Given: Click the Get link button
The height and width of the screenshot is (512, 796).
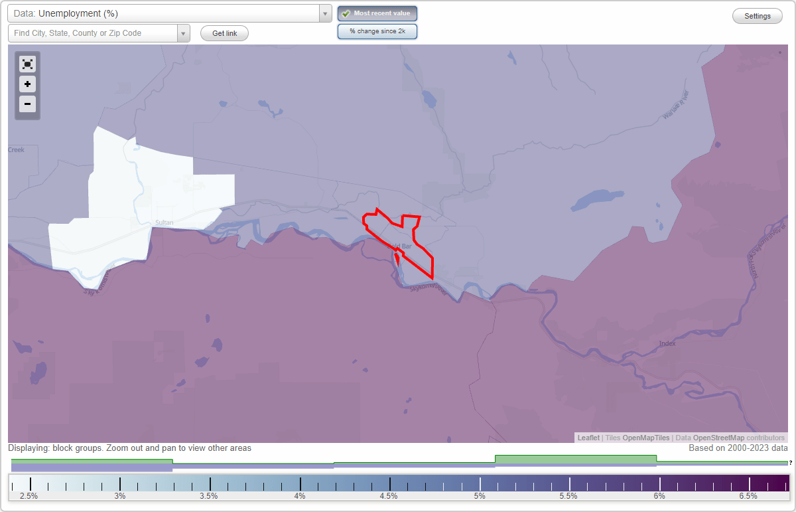Looking at the screenshot, I should tap(224, 33).
